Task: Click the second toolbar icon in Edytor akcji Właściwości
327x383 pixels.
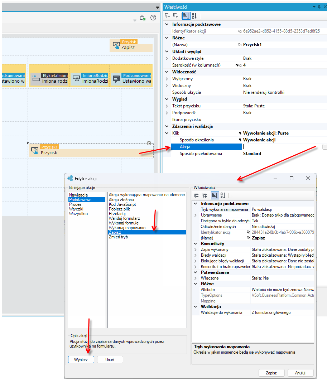Action: tap(204, 195)
